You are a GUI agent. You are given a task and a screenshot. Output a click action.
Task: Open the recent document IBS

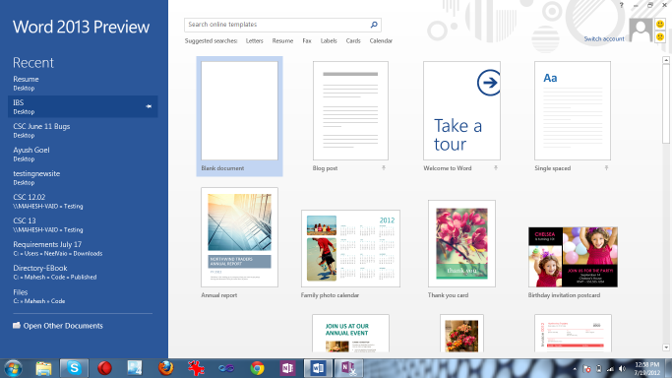[83, 106]
